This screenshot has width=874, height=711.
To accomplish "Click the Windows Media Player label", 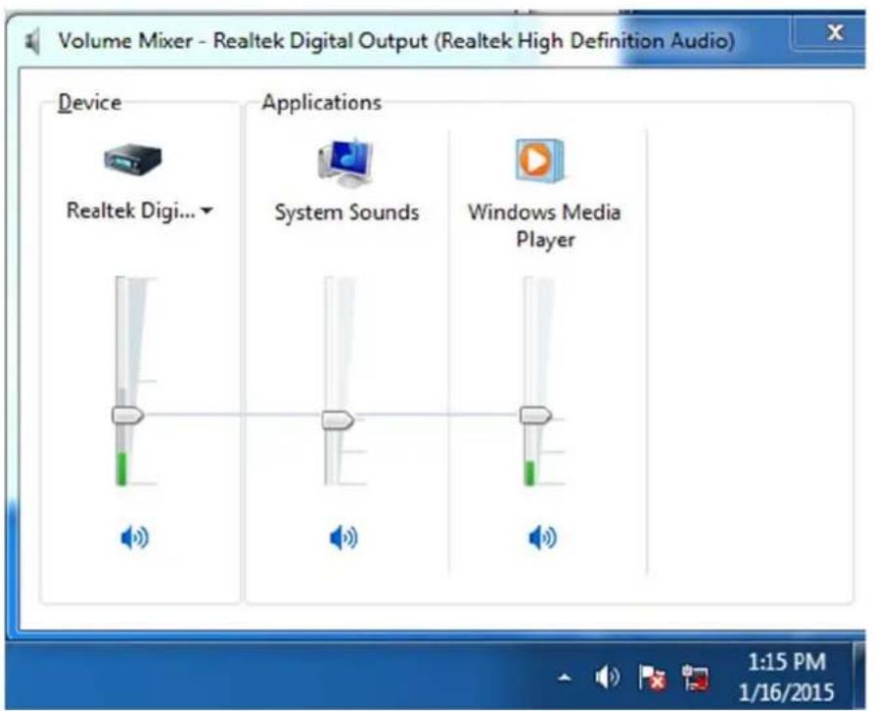I will pyautogui.click(x=544, y=226).
